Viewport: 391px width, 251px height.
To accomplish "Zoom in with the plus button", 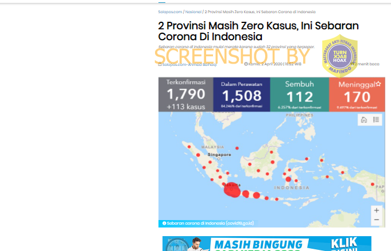I will click(377, 210).
